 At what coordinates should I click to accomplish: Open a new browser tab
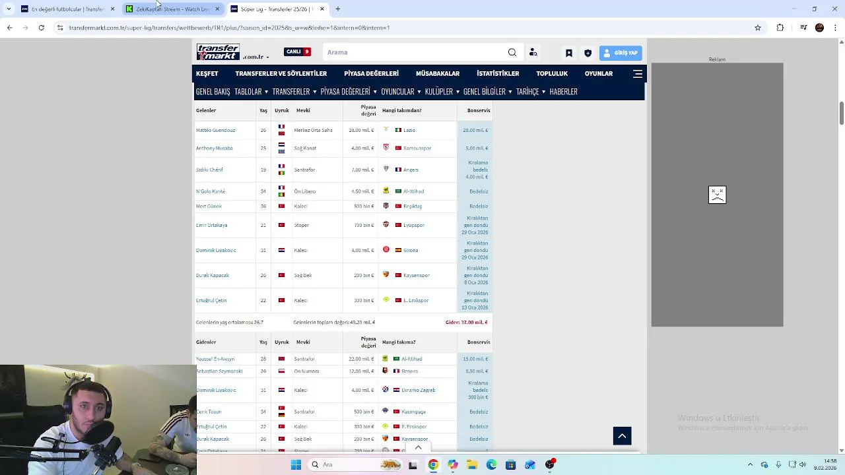[x=338, y=9]
